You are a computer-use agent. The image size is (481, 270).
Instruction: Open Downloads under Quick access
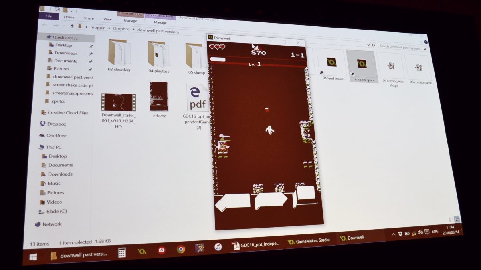point(66,53)
